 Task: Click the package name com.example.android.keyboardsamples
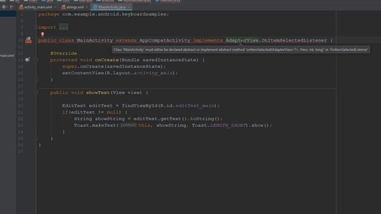click(114, 14)
